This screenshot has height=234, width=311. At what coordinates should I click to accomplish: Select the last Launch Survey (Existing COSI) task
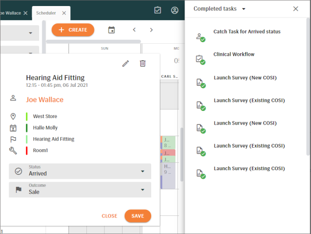click(249, 169)
